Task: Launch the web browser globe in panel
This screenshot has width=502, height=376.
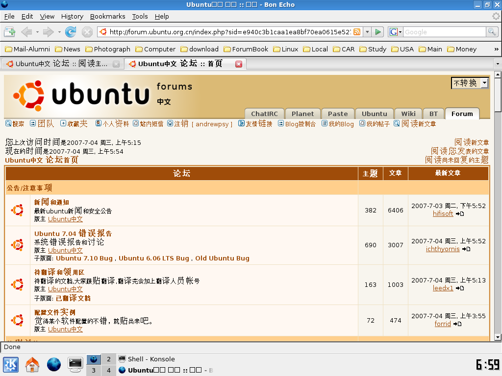Action: pos(54,364)
